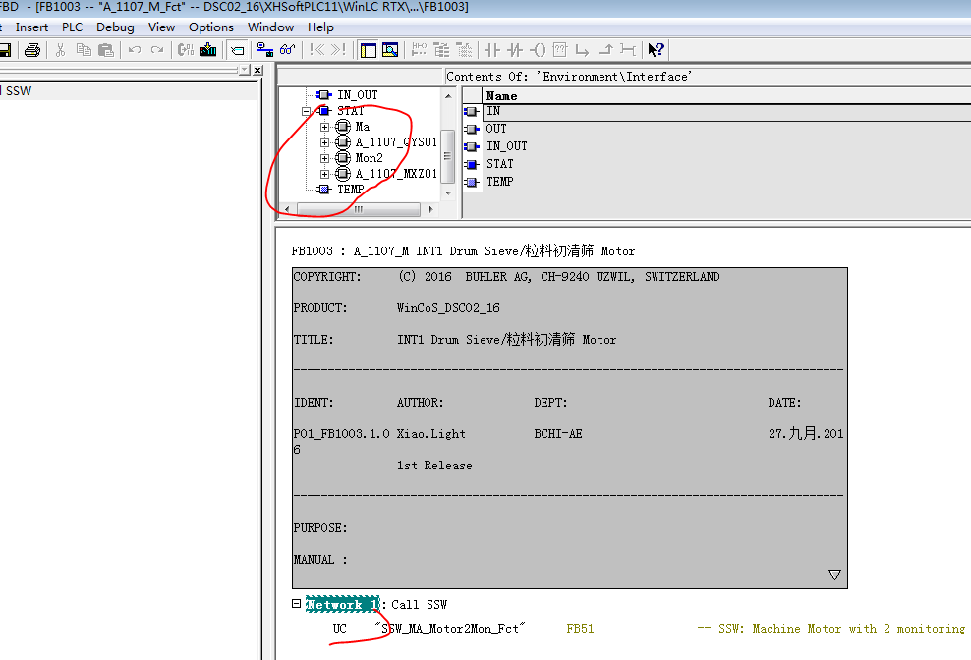Click the Next Error toolbar icon

[338, 50]
